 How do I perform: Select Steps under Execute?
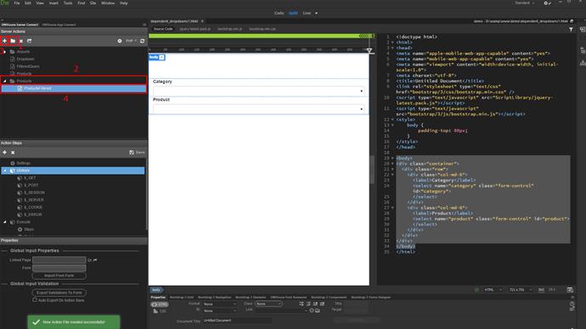coord(29,230)
